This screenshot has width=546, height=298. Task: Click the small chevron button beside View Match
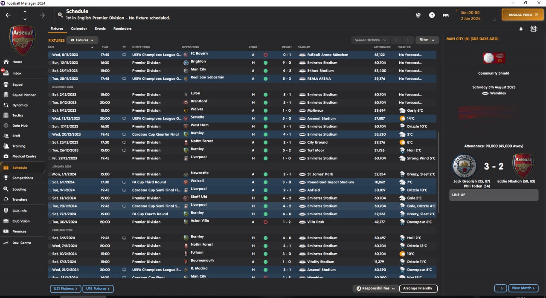click(501, 288)
